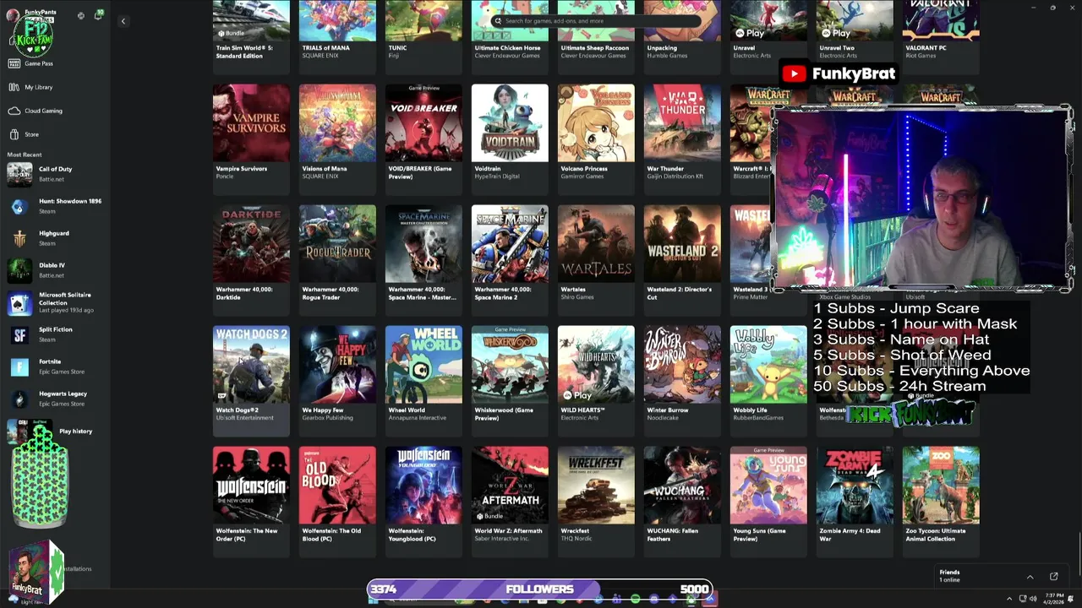The height and width of the screenshot is (608, 1082).
Task: Open Diablo IV from recent list
Action: click(55, 270)
